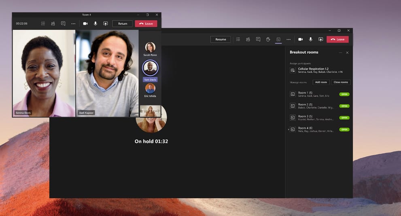This screenshot has height=216, width=401.
Task: Select the Room 2 icon
Action: [293, 106]
